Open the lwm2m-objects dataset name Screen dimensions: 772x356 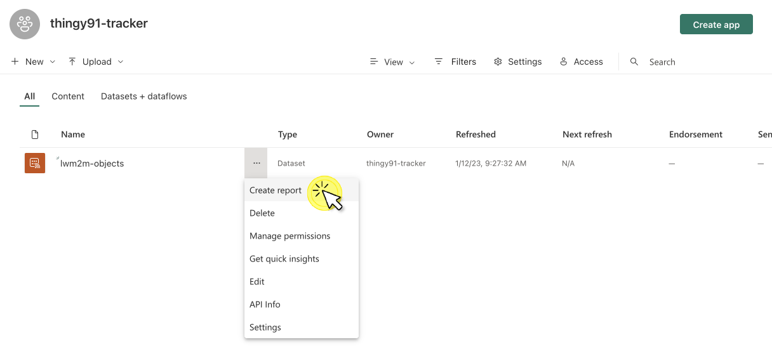(92, 164)
